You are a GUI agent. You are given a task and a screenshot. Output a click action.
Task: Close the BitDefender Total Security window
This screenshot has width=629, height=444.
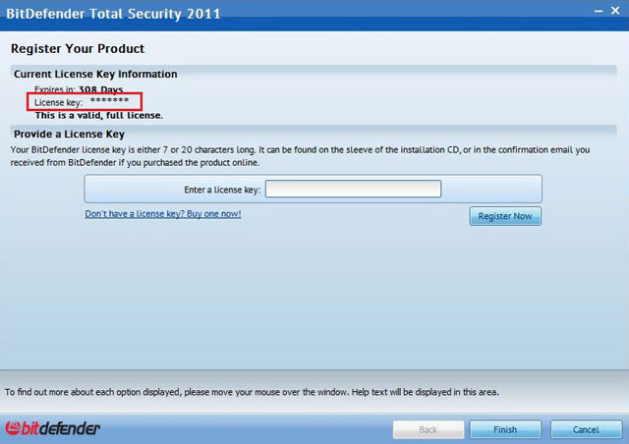615,11
